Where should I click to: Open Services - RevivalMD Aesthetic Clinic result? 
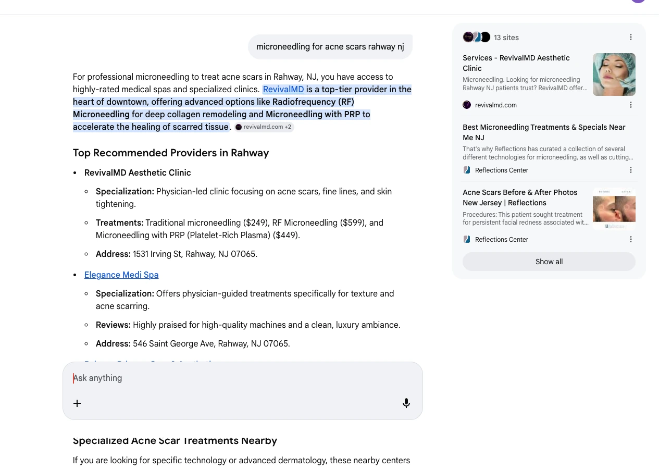tap(516, 63)
